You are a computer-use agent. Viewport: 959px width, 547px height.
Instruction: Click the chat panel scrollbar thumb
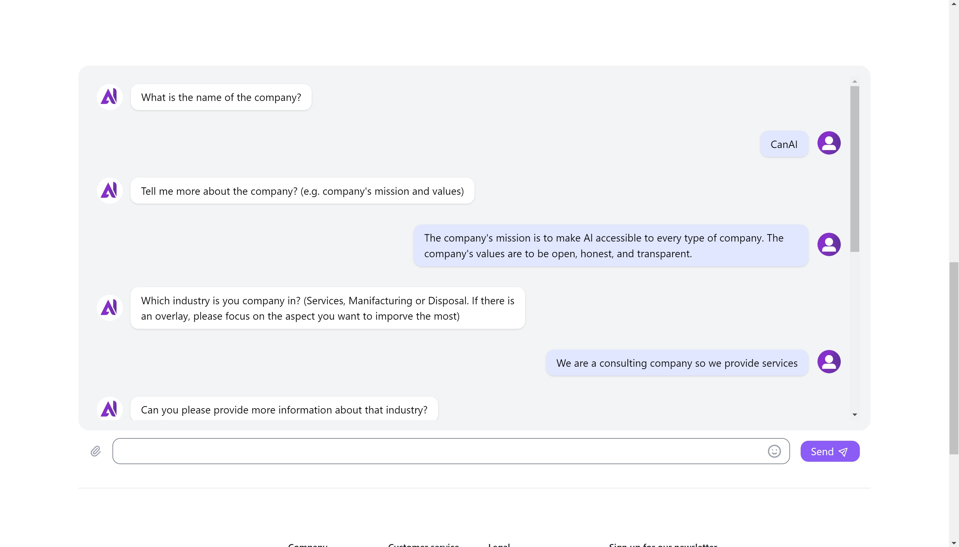pyautogui.click(x=855, y=169)
